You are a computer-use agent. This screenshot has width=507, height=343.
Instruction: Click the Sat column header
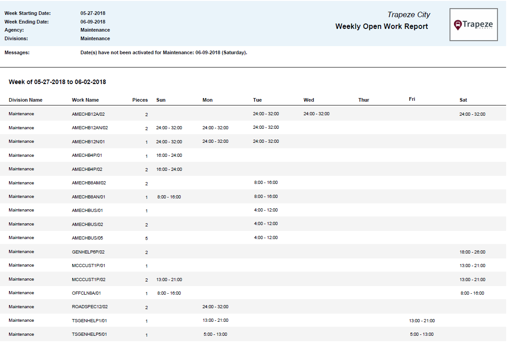click(x=463, y=100)
